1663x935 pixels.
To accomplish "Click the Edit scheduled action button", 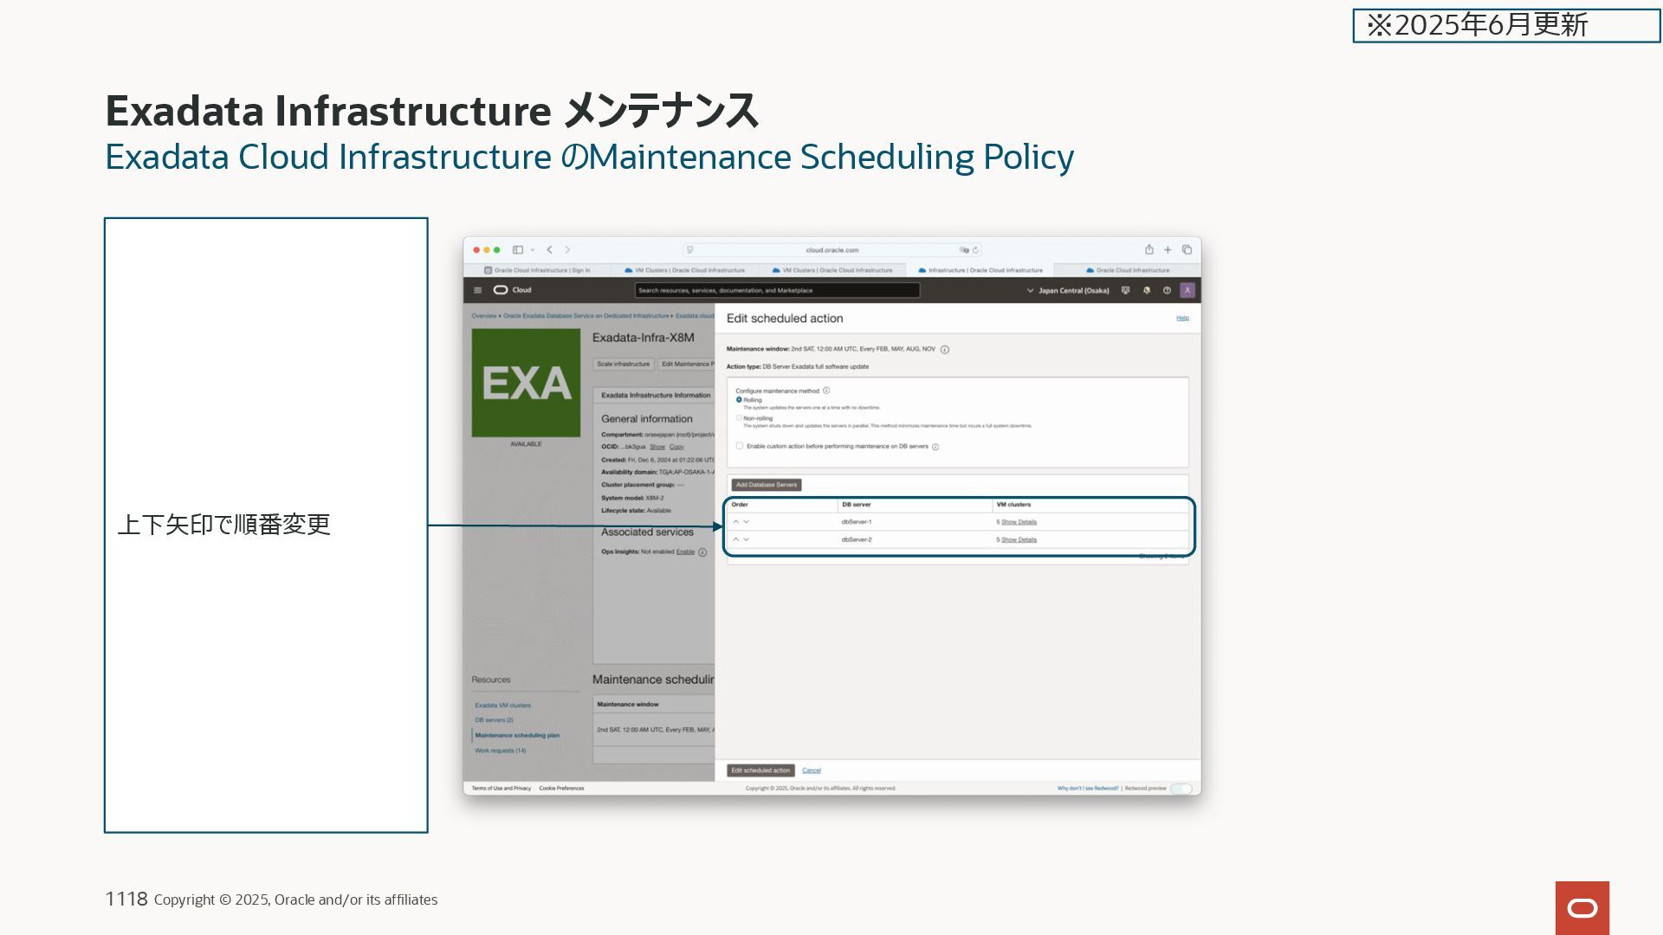I will 760,771.
